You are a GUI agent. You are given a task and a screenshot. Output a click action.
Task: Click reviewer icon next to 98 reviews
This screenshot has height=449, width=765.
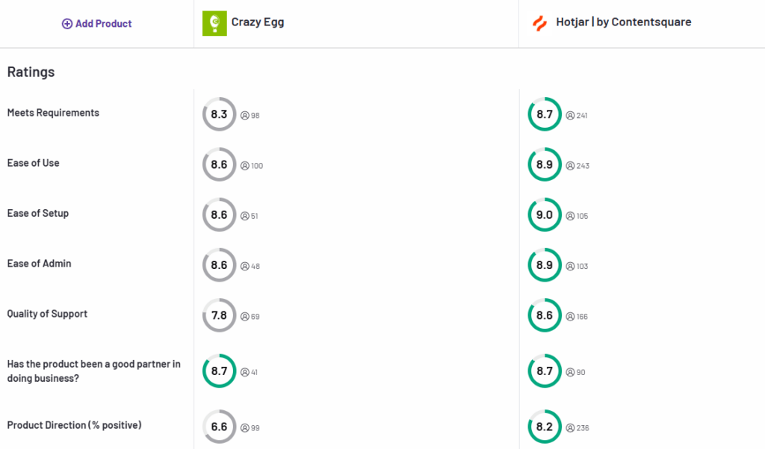pyautogui.click(x=244, y=116)
